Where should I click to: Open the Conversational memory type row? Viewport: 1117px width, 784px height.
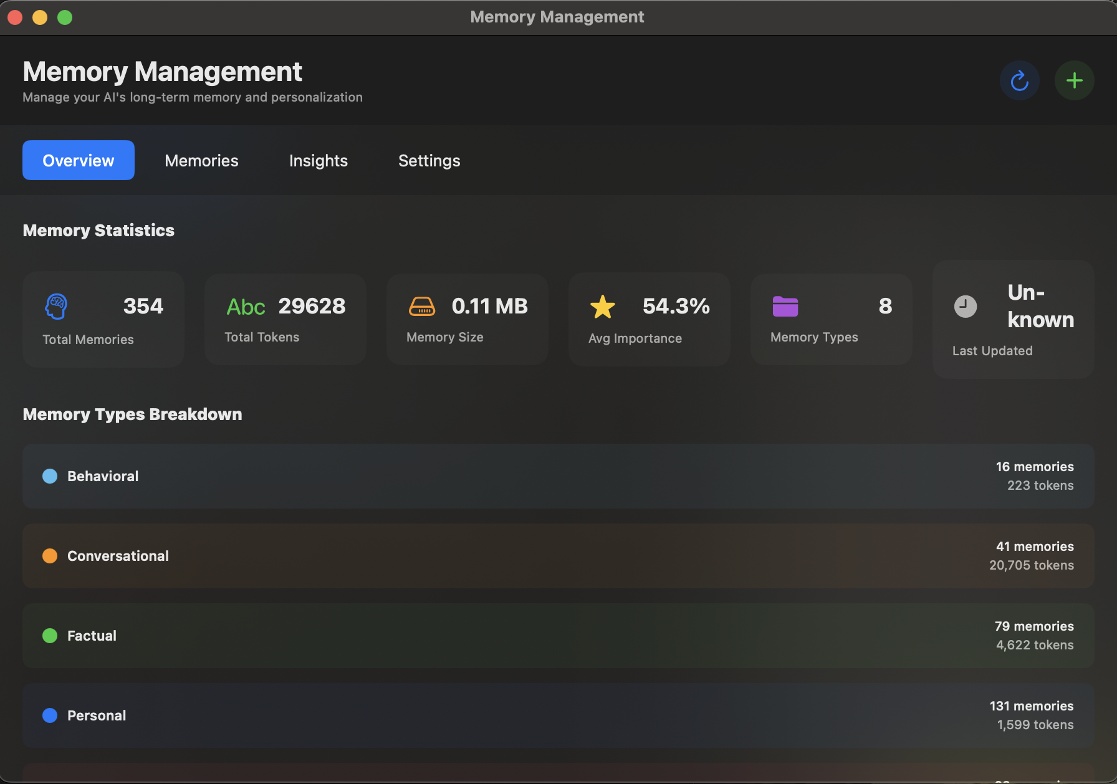558,556
